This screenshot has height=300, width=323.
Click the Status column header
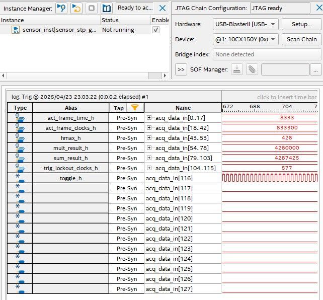[125, 20]
